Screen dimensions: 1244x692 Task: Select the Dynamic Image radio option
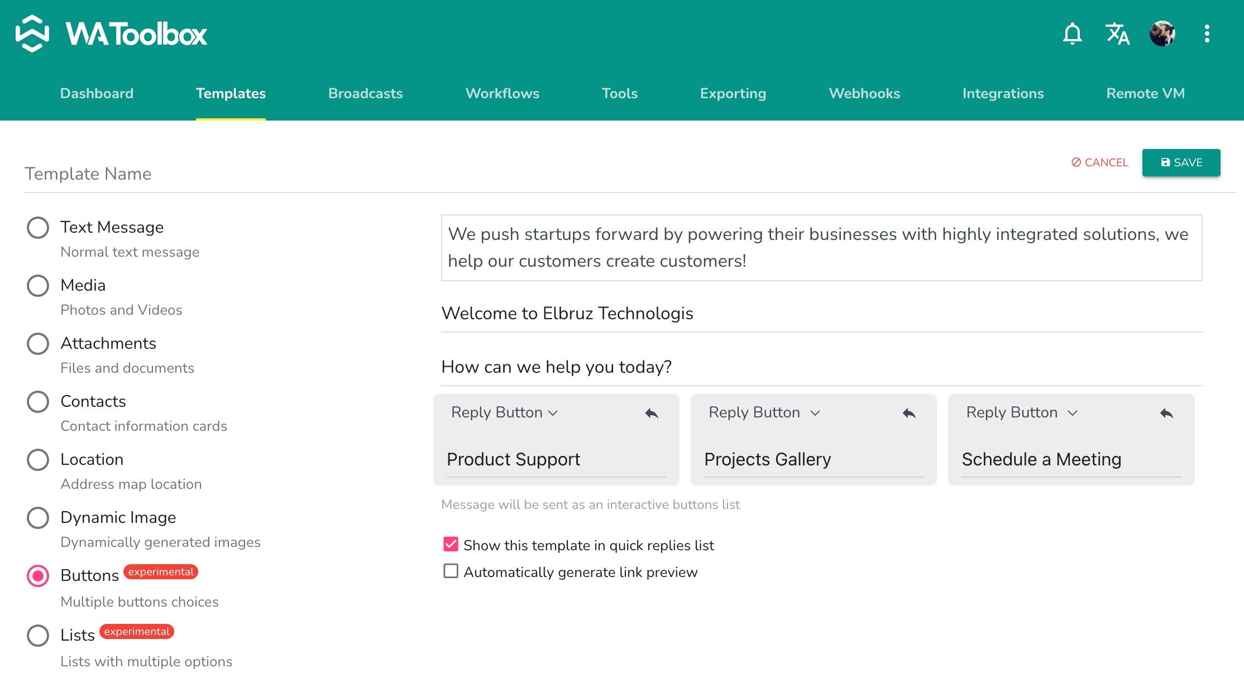click(38, 517)
